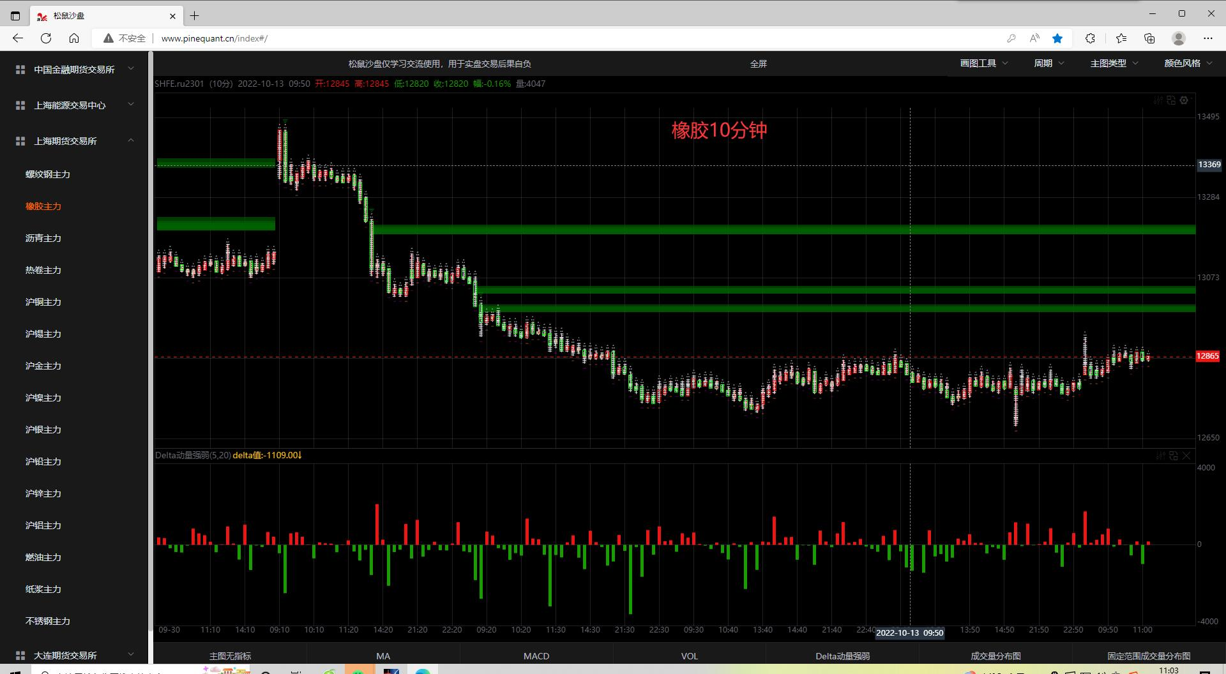Select 沪铜主力 contract

(x=43, y=302)
